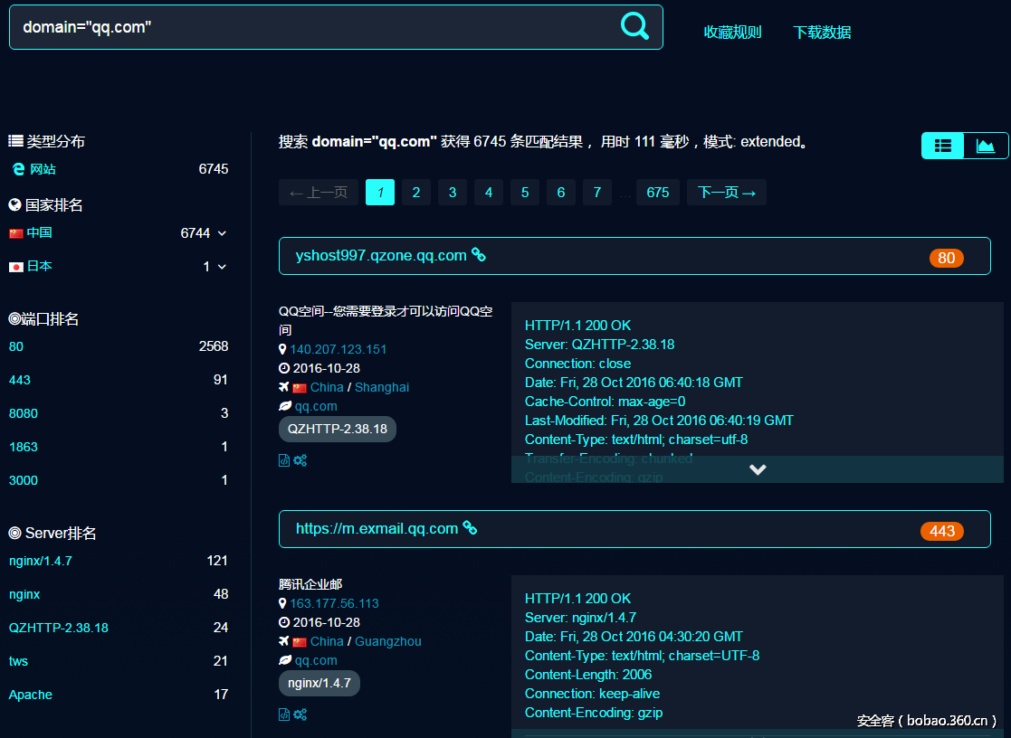
Task: Expand the truncated HTTP banner arrow
Action: click(x=758, y=469)
